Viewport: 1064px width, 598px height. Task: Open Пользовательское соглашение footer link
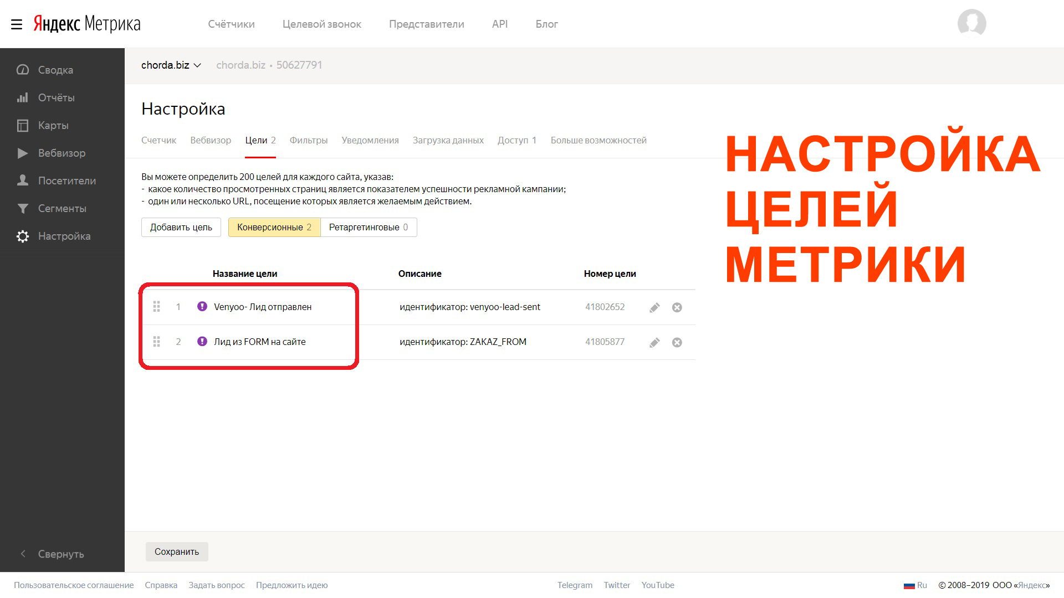coord(74,585)
